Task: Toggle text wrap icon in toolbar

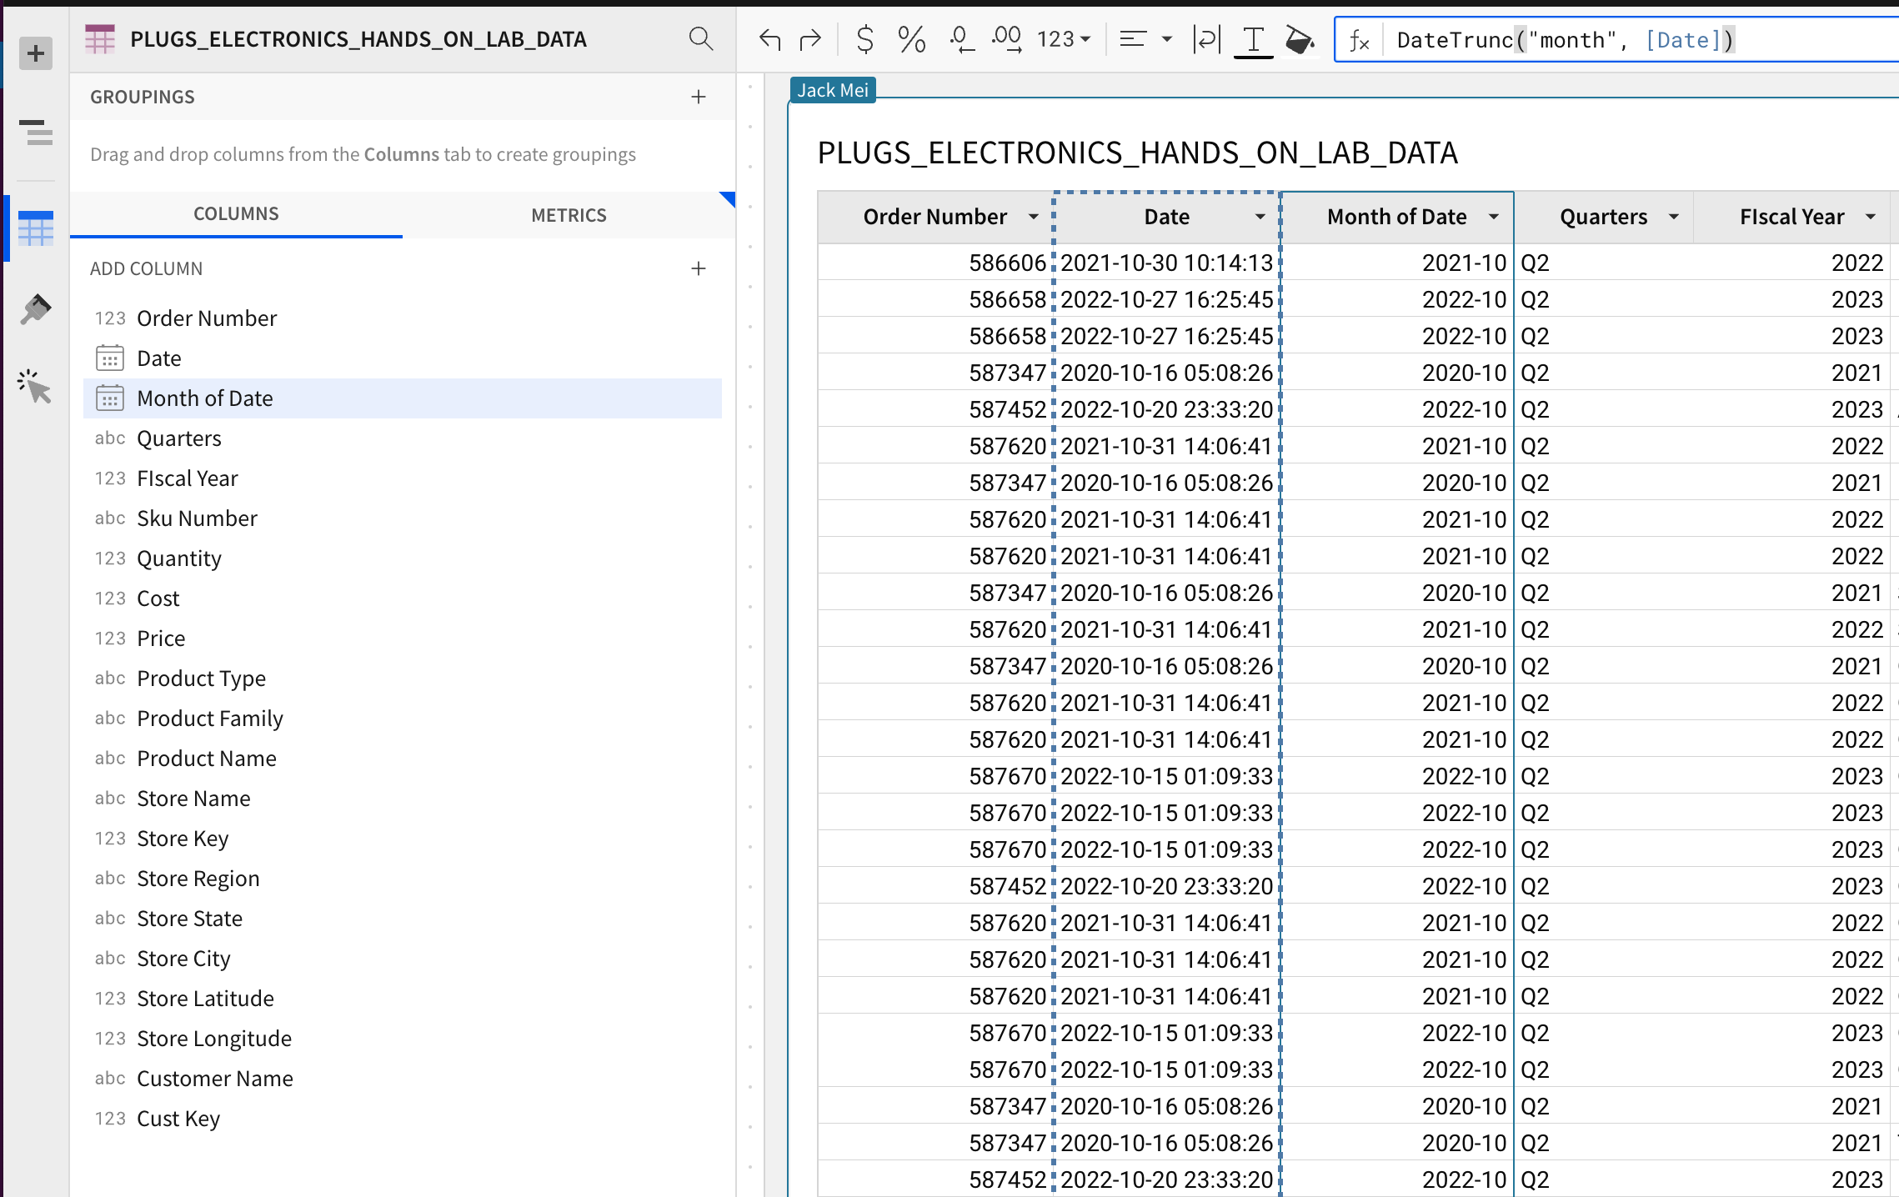Action: [1205, 39]
